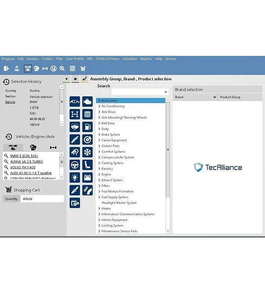
Task: Open the Sections menu
Action: pyautogui.click(x=33, y=59)
